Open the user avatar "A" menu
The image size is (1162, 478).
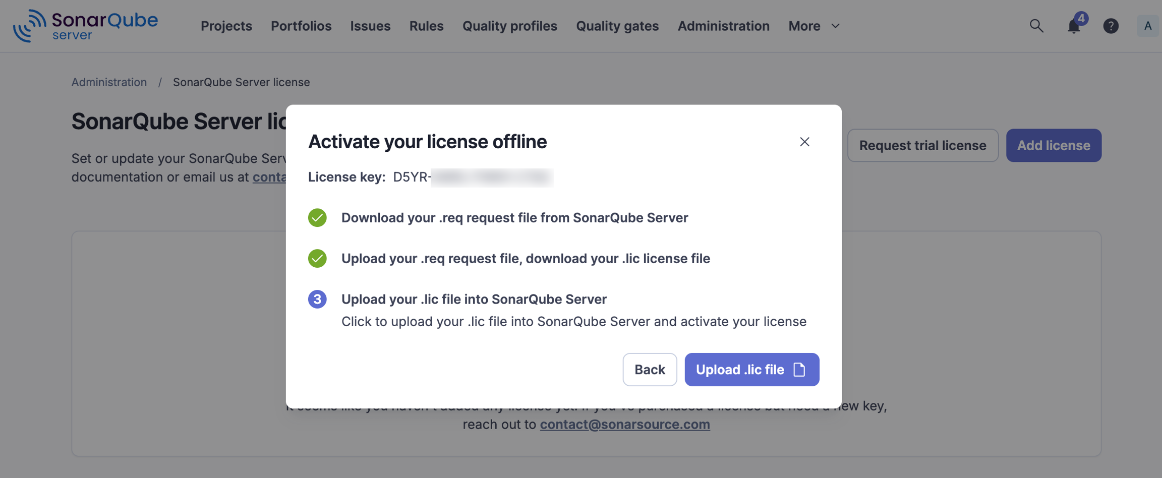1148,26
